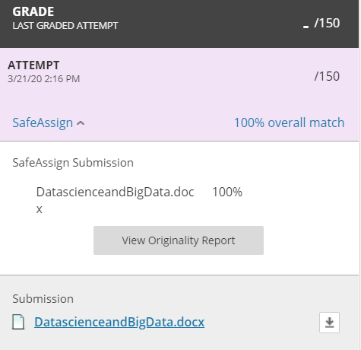Click the GRADE heading in dark header
The height and width of the screenshot is (350, 361).
pos(33,11)
